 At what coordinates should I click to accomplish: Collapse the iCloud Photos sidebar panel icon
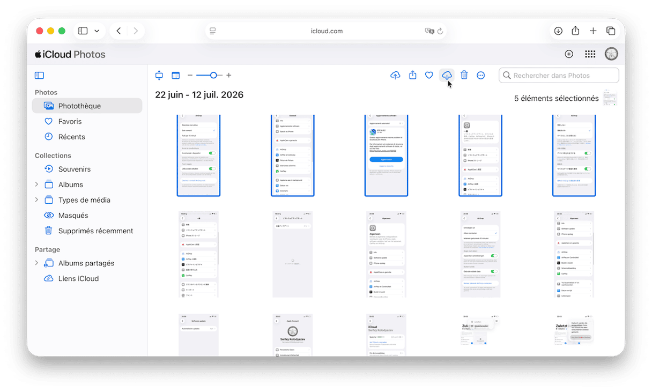[39, 76]
